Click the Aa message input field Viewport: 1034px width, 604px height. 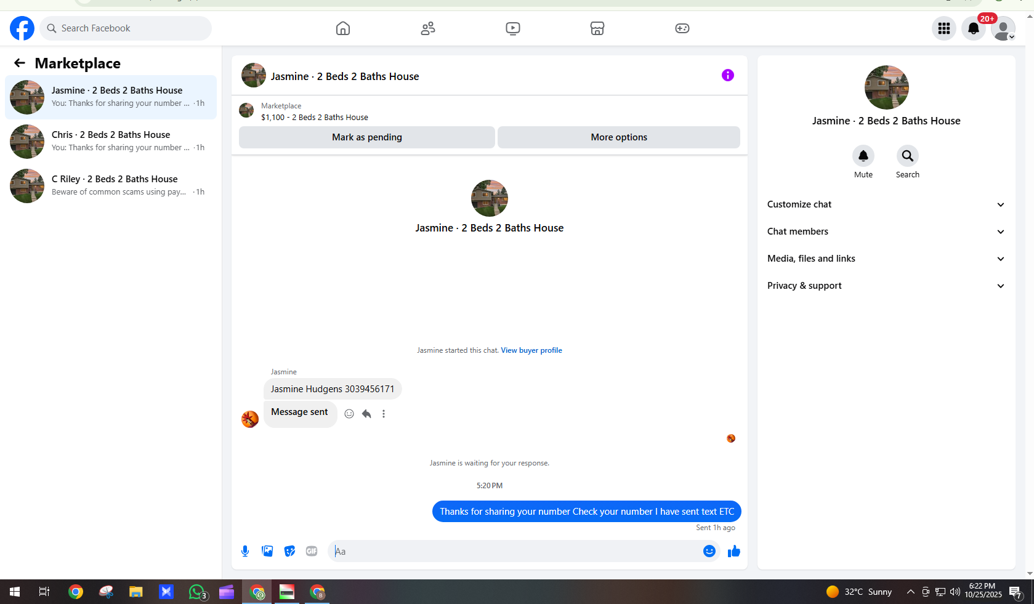[x=515, y=551]
